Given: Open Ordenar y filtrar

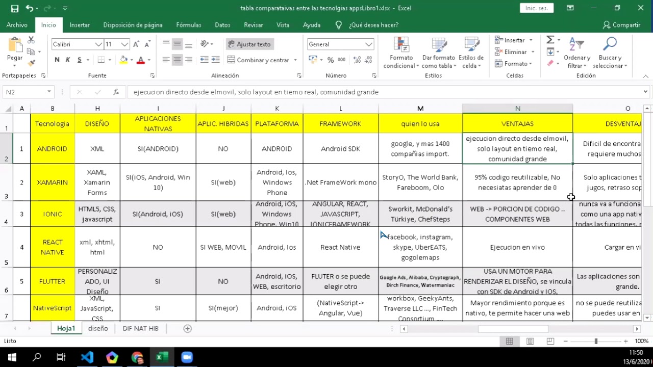Looking at the screenshot, I should pos(576,53).
